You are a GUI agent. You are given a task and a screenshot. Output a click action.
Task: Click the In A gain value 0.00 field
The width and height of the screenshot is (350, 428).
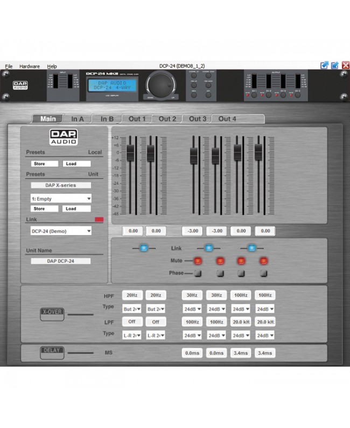(133, 231)
